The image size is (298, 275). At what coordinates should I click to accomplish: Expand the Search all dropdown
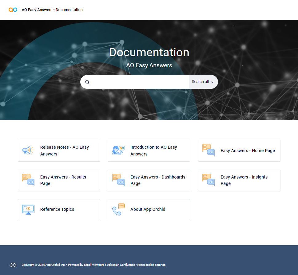click(x=203, y=82)
